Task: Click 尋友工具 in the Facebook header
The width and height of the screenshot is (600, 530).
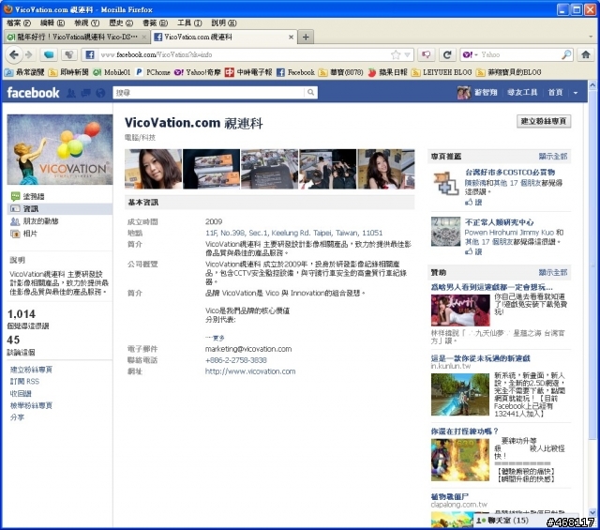Action: pos(522,93)
